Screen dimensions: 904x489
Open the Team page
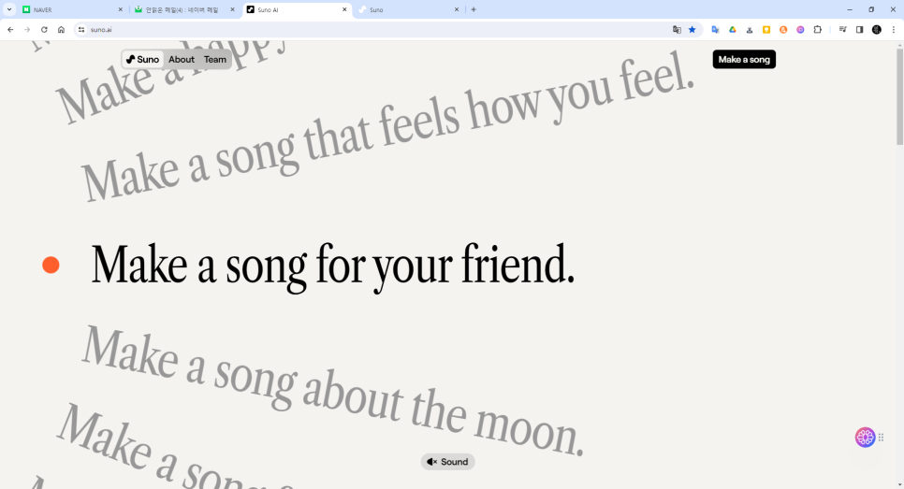[215, 59]
